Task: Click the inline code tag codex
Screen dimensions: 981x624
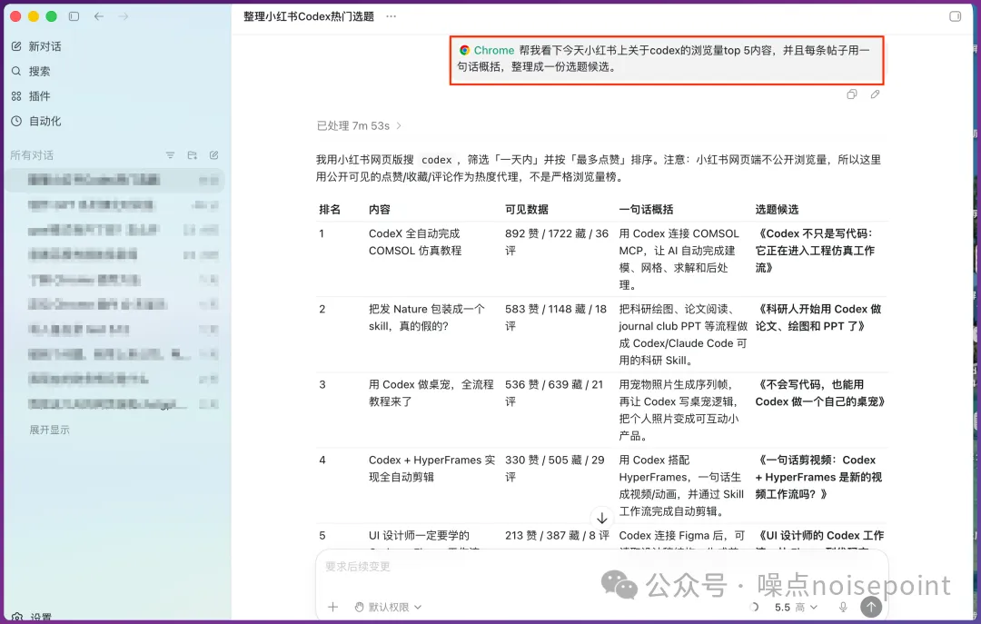Action: pos(437,160)
